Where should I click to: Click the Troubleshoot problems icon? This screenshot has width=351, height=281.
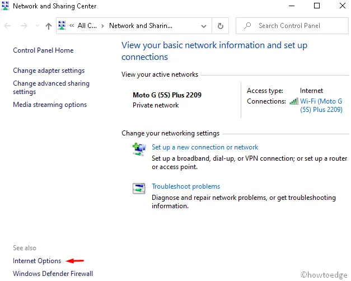139,188
